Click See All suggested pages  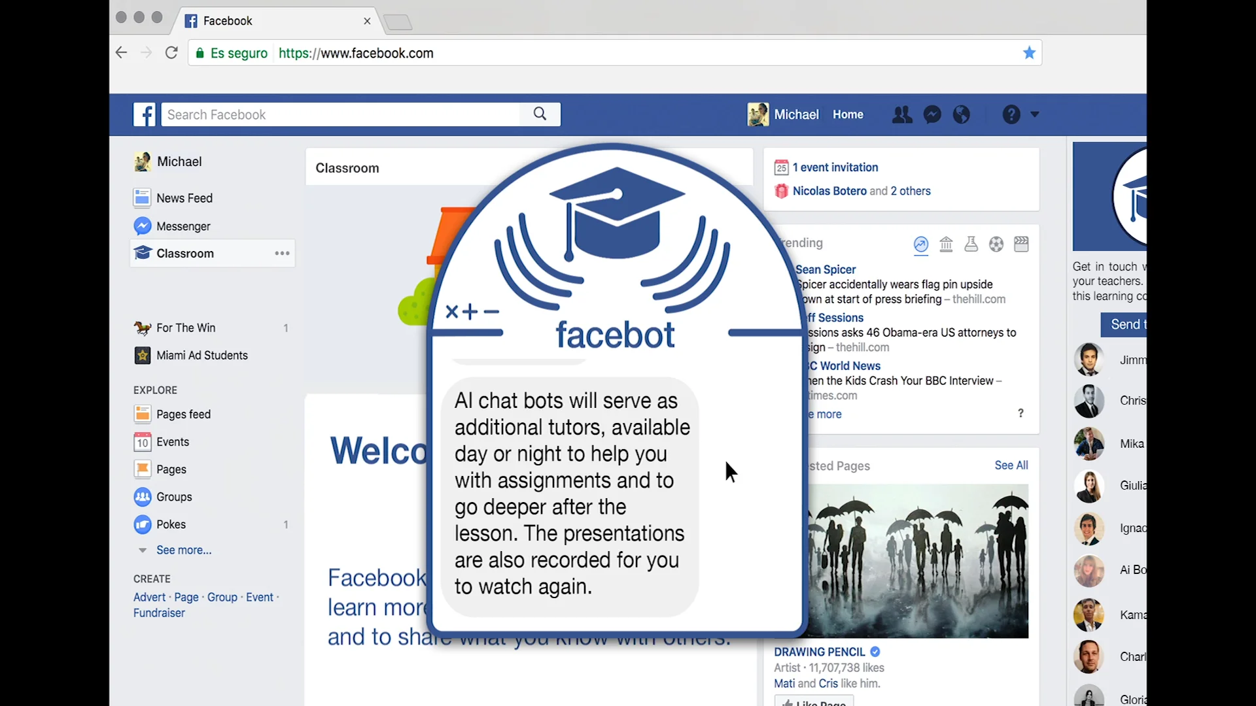click(x=1011, y=465)
